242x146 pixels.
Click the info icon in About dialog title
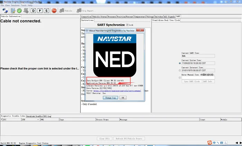87,30
